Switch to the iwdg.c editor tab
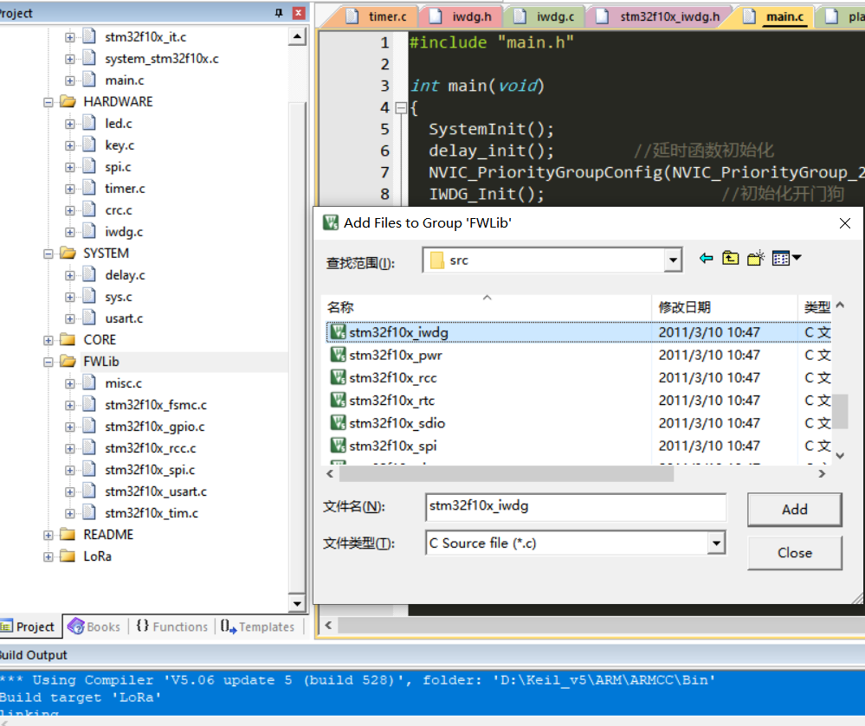 click(558, 16)
